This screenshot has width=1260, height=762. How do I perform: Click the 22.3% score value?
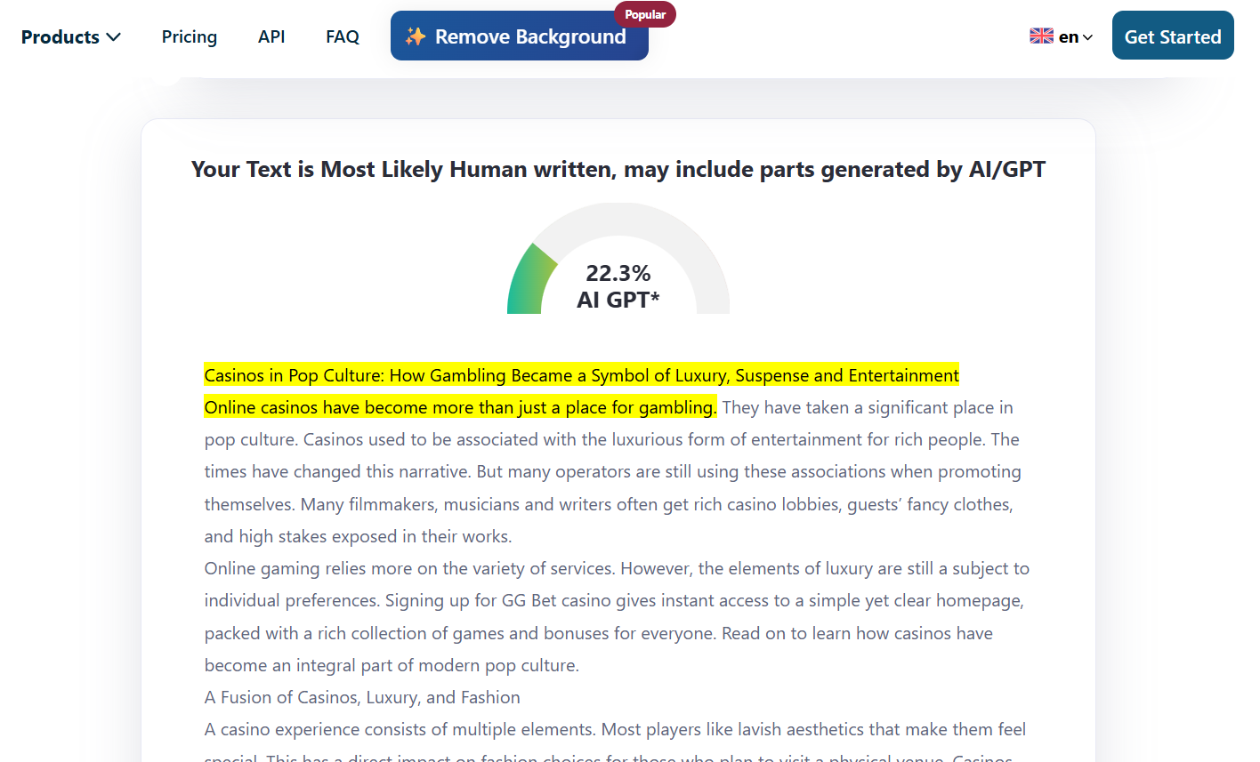tap(618, 273)
